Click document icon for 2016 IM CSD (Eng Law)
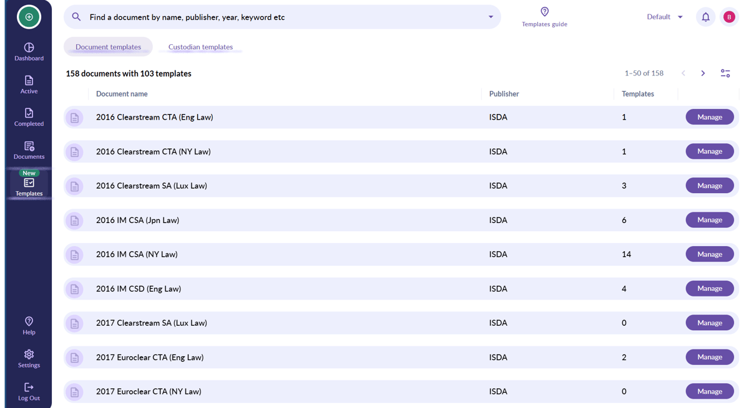749x408 pixels. tap(74, 288)
